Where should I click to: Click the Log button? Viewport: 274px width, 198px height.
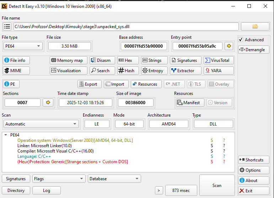[47, 191]
